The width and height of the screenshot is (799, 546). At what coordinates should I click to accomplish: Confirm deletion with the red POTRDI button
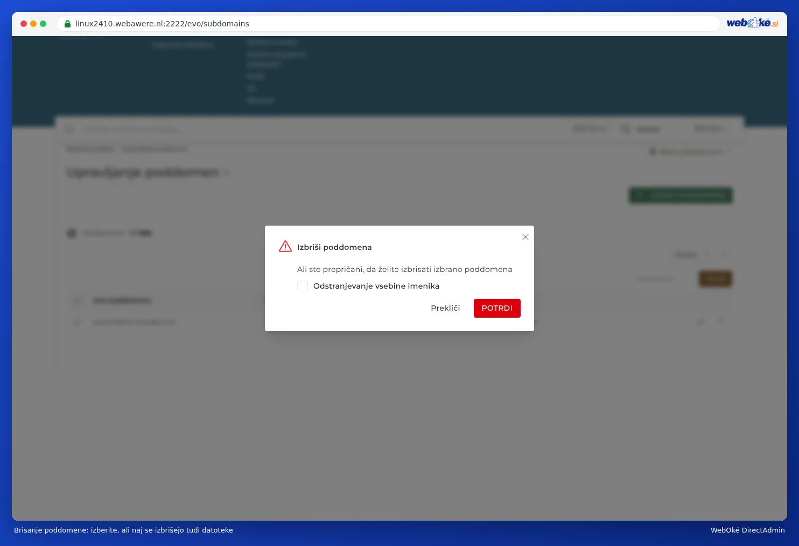(497, 308)
